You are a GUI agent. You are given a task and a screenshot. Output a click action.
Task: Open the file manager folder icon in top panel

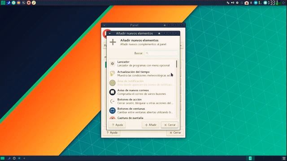tap(19, 3)
